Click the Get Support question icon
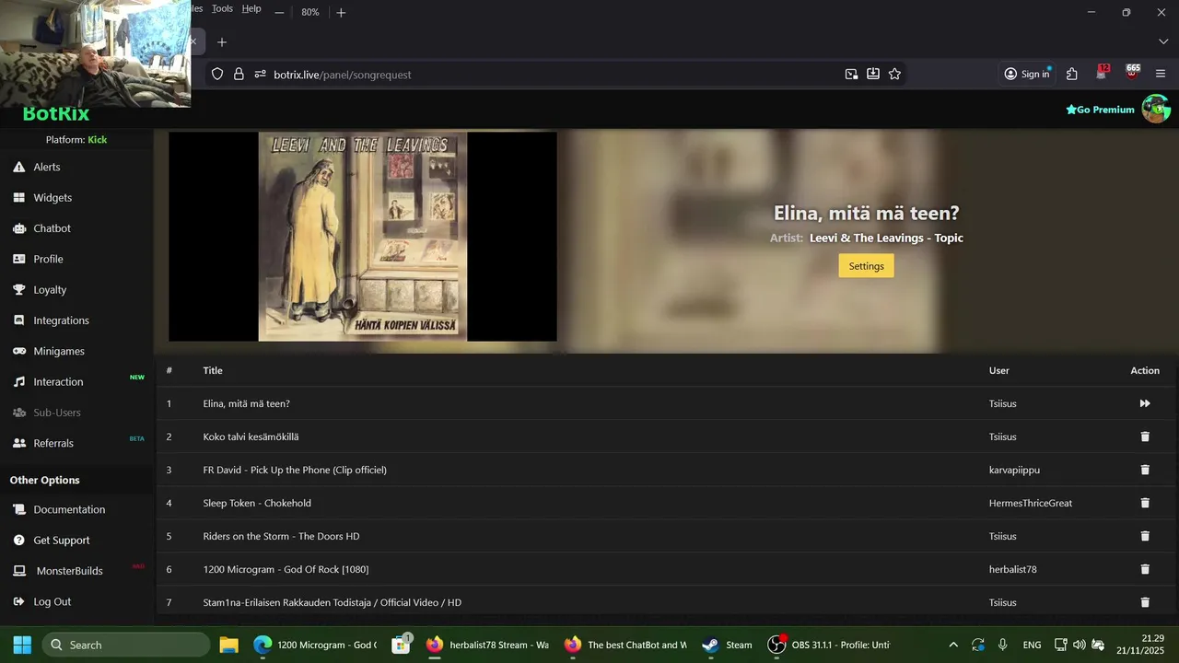 (x=18, y=540)
